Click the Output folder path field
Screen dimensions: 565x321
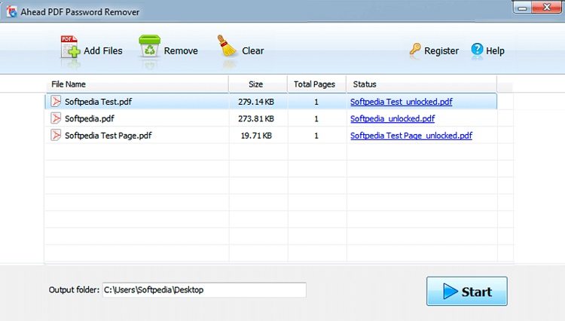pyautogui.click(x=204, y=290)
